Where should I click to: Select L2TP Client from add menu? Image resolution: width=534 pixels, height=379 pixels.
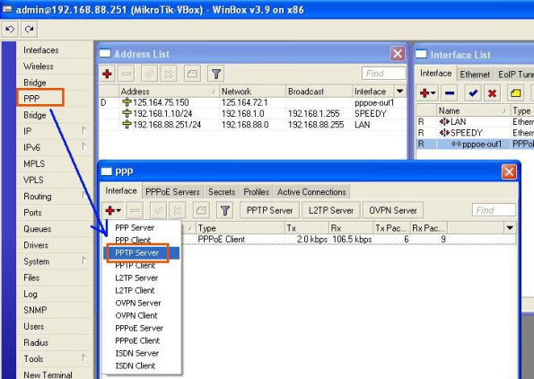[135, 290]
